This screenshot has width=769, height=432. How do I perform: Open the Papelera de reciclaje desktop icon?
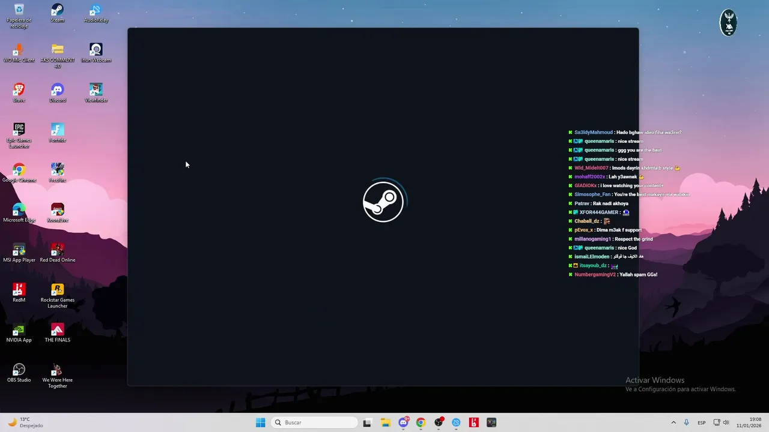[19, 16]
